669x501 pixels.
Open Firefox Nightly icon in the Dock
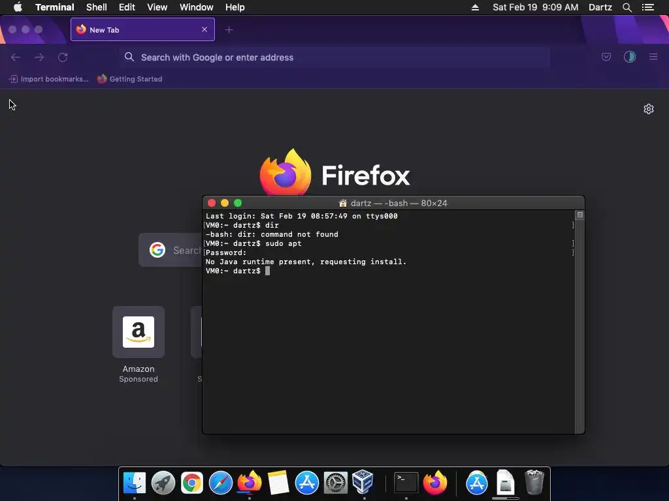point(250,482)
